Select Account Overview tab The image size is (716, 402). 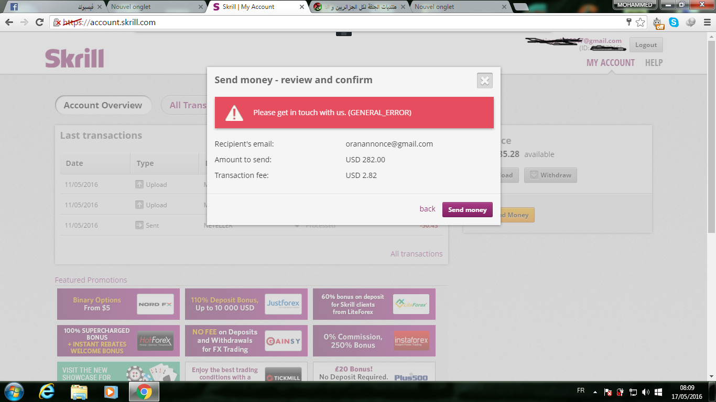click(x=103, y=105)
